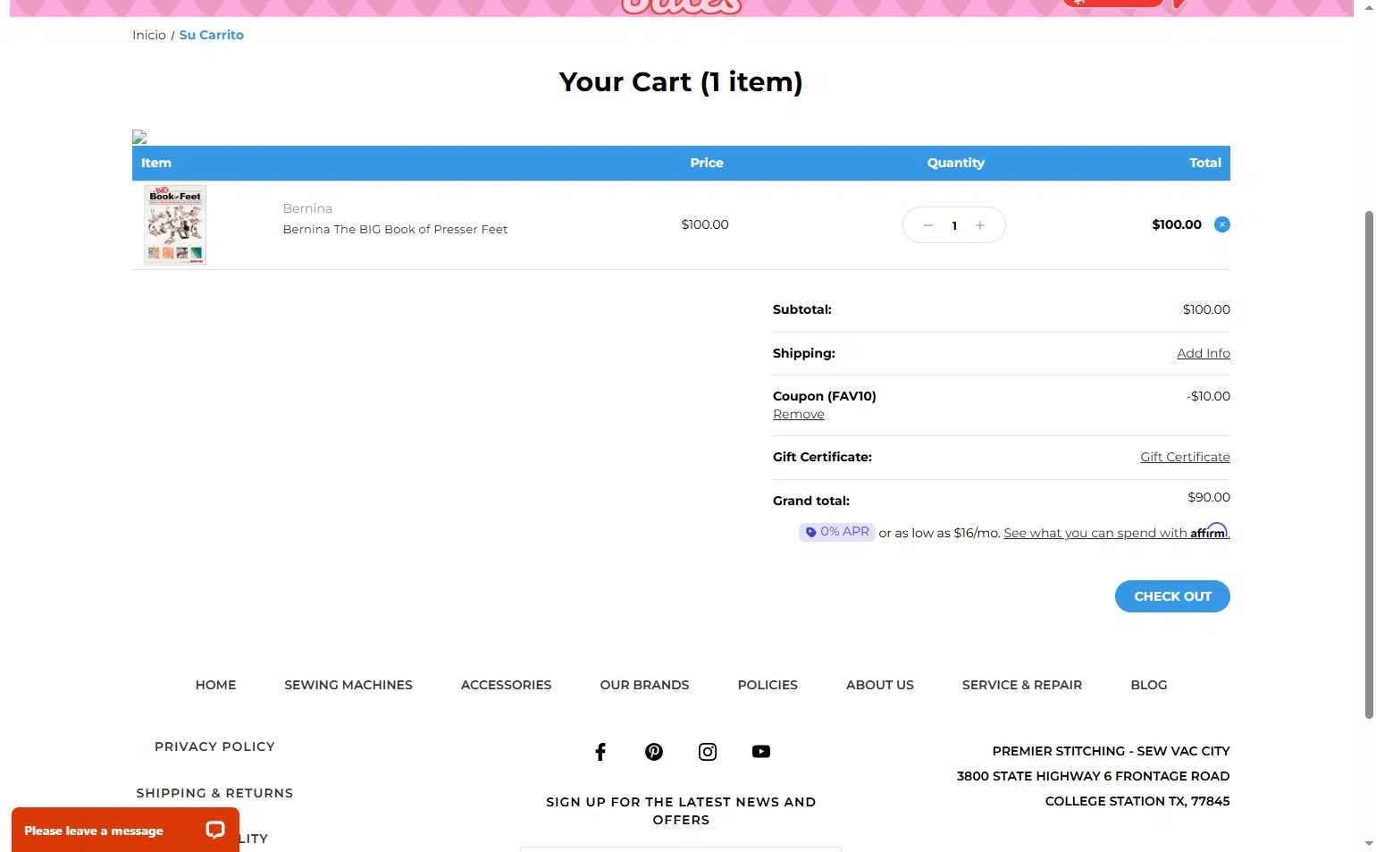Image resolution: width=1376 pixels, height=852 pixels.
Task: Open the Facebook page icon
Action: pos(600,752)
